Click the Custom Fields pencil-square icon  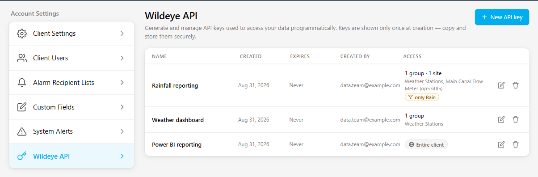[x=22, y=107]
